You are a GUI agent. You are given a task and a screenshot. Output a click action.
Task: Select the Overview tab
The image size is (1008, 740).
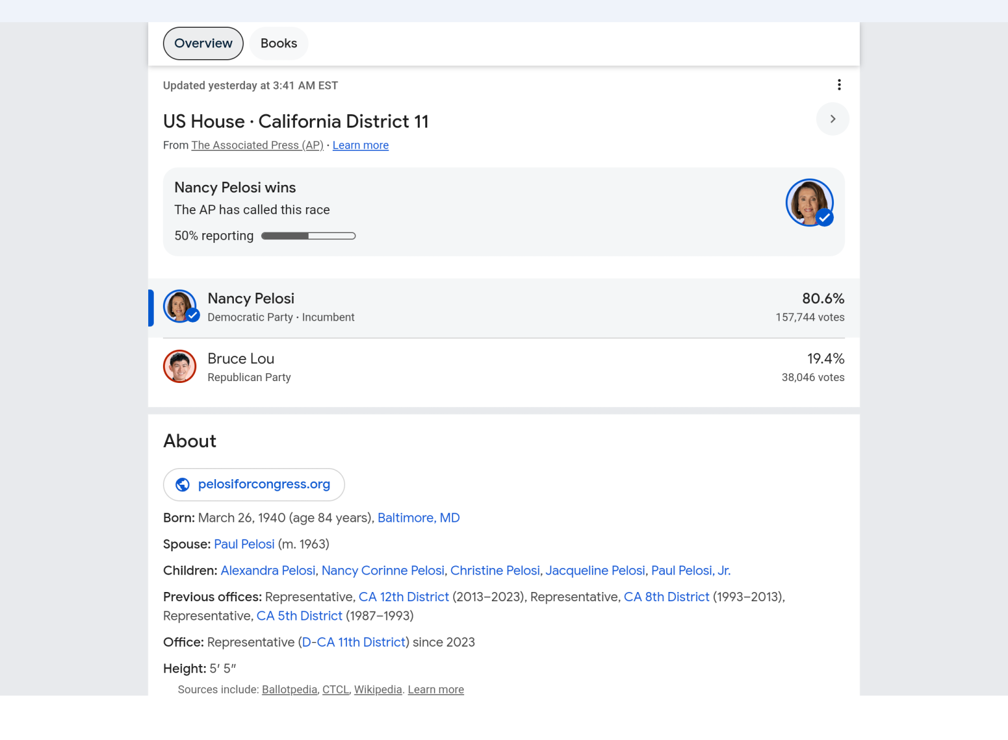click(203, 44)
